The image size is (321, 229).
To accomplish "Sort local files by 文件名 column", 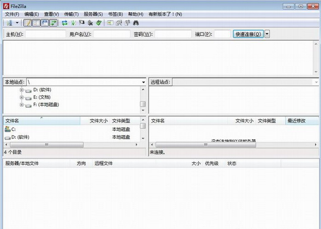I will pyautogui.click(x=42, y=121).
